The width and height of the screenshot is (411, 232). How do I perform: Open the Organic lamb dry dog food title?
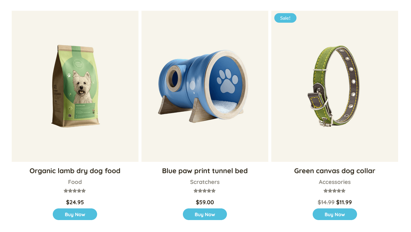click(x=75, y=171)
